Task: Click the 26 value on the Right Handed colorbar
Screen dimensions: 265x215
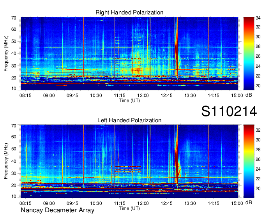Action: [258, 56]
